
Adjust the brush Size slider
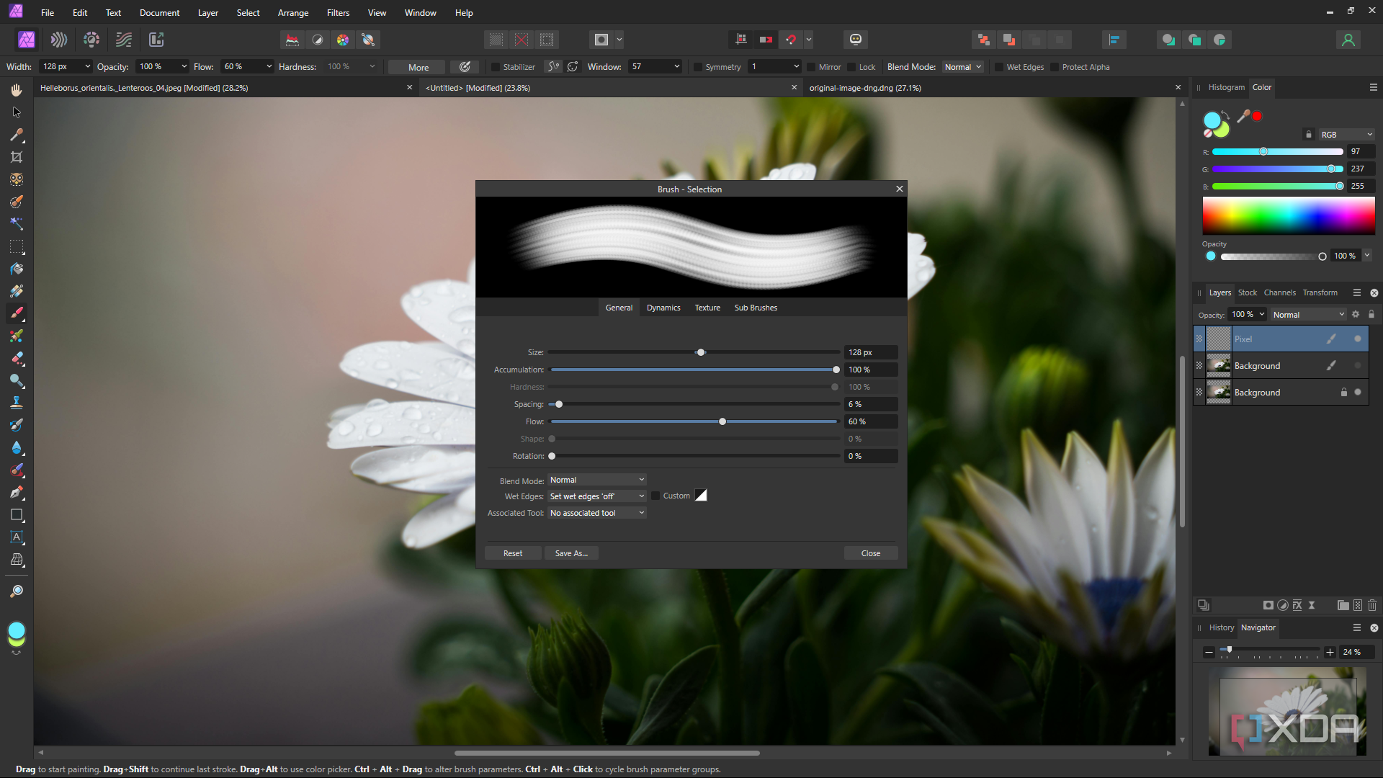pyautogui.click(x=694, y=352)
